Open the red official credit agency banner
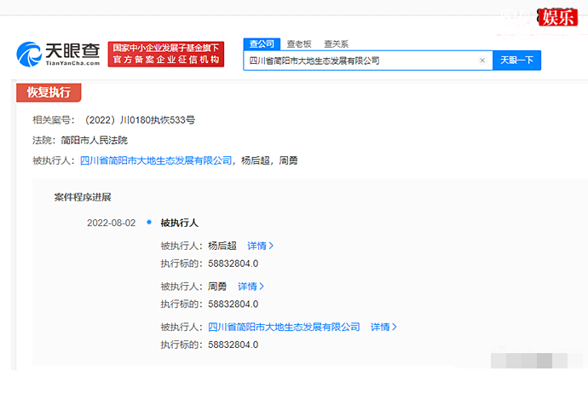This screenshot has width=588, height=406. click(x=166, y=54)
